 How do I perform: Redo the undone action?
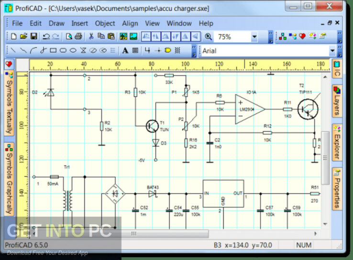56,36
